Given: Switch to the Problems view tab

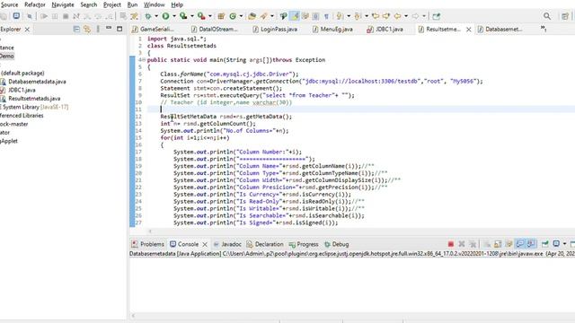Looking at the screenshot, I should (x=147, y=244).
